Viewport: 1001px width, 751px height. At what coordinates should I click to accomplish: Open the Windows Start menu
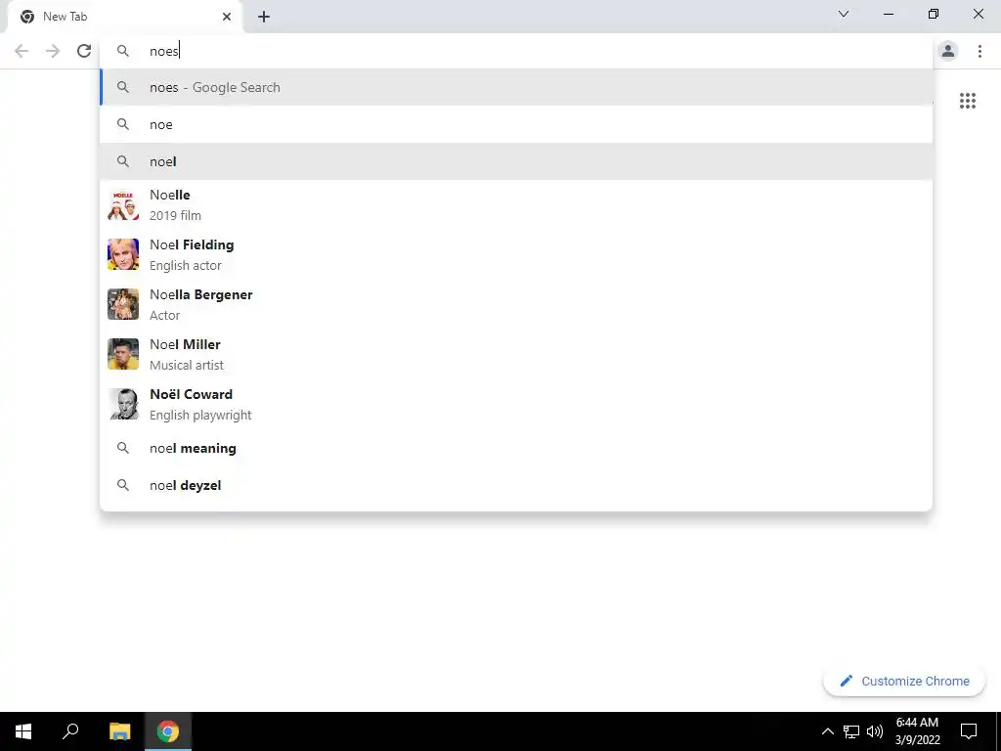pos(23,731)
